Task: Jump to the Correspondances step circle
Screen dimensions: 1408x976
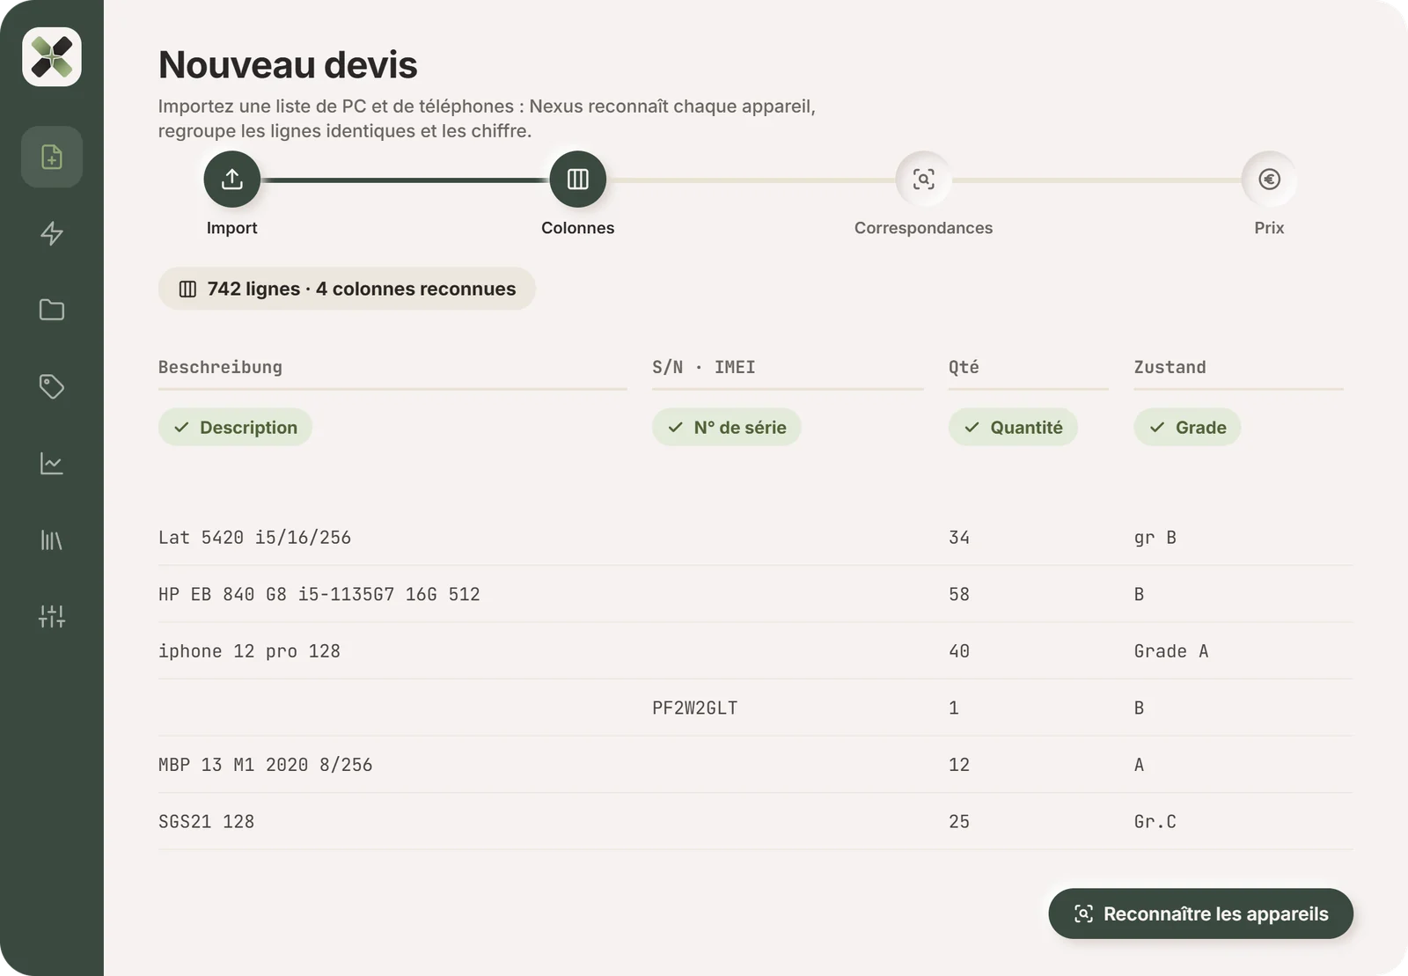Action: point(923,180)
